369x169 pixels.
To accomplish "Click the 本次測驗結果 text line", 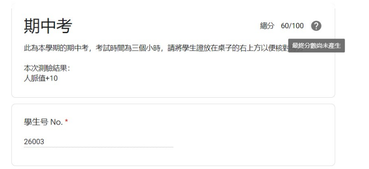I will (47, 68).
